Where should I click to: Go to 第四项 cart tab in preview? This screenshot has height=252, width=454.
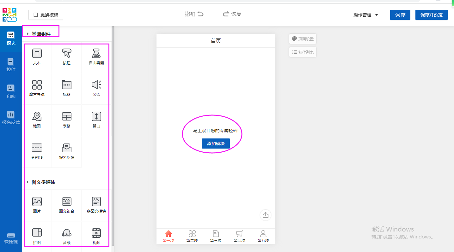[x=239, y=236]
